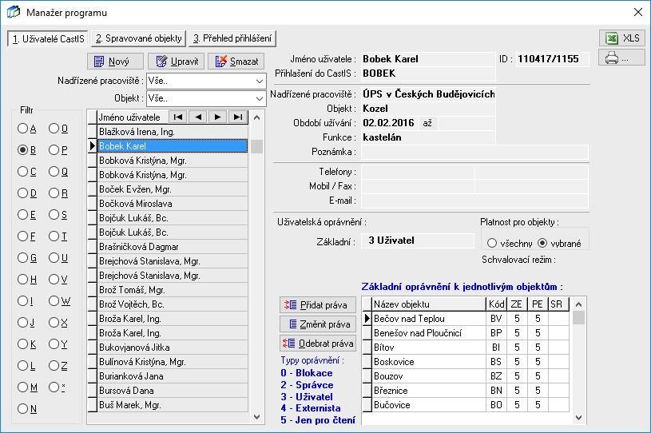The width and height of the screenshot is (651, 433).
Task: Expand the Objekt filter dropdown
Action: [x=260, y=98]
